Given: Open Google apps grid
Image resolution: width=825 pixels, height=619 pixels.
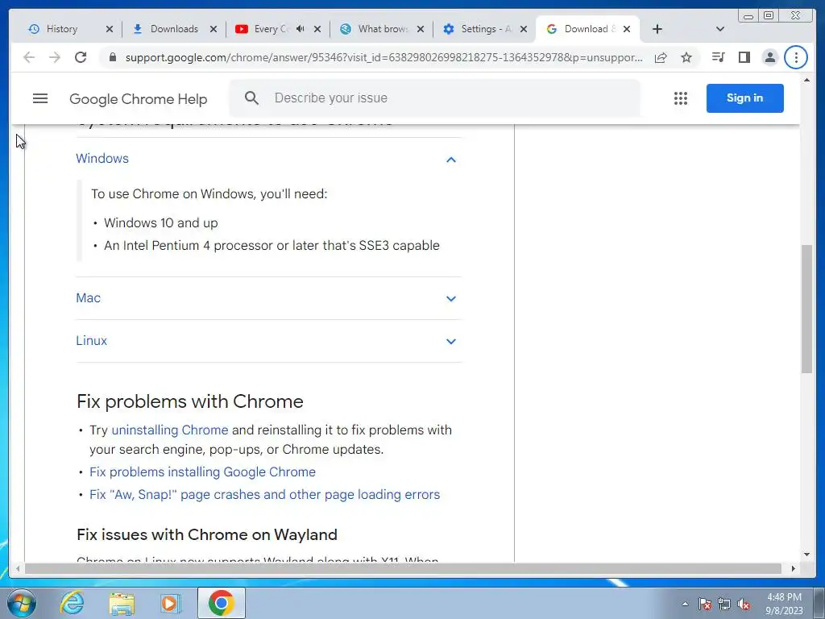Looking at the screenshot, I should (x=680, y=98).
